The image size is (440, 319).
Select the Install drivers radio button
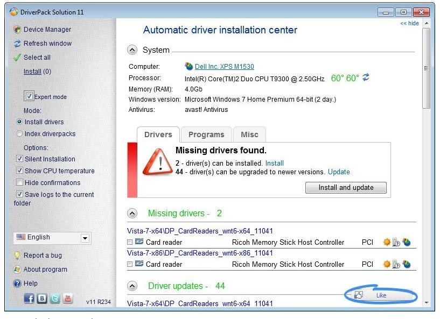pyautogui.click(x=19, y=122)
